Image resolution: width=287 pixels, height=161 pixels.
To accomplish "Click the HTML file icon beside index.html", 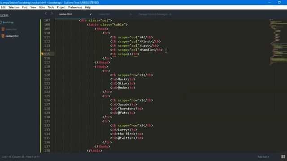I will coord(3,29).
